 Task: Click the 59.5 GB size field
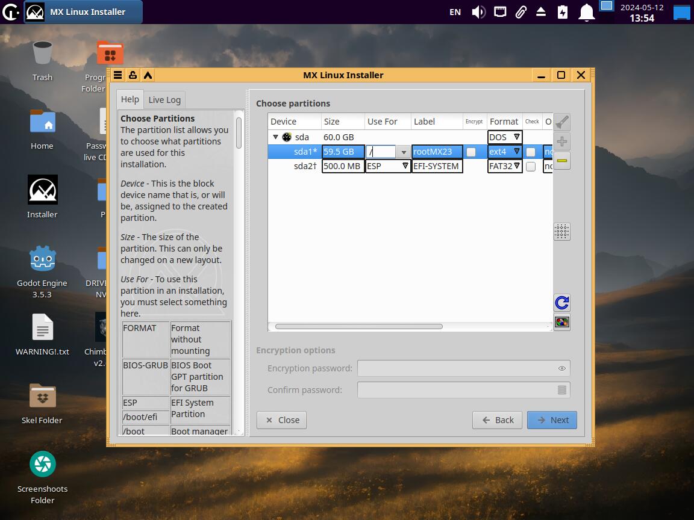pos(343,152)
